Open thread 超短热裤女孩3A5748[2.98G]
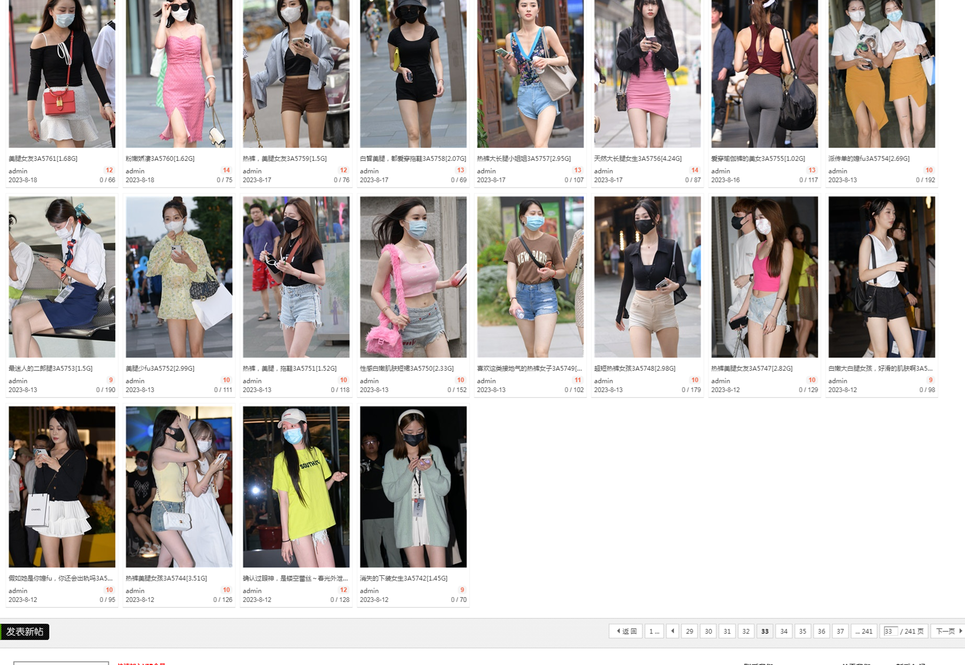This screenshot has height=665, width=965. [x=634, y=368]
